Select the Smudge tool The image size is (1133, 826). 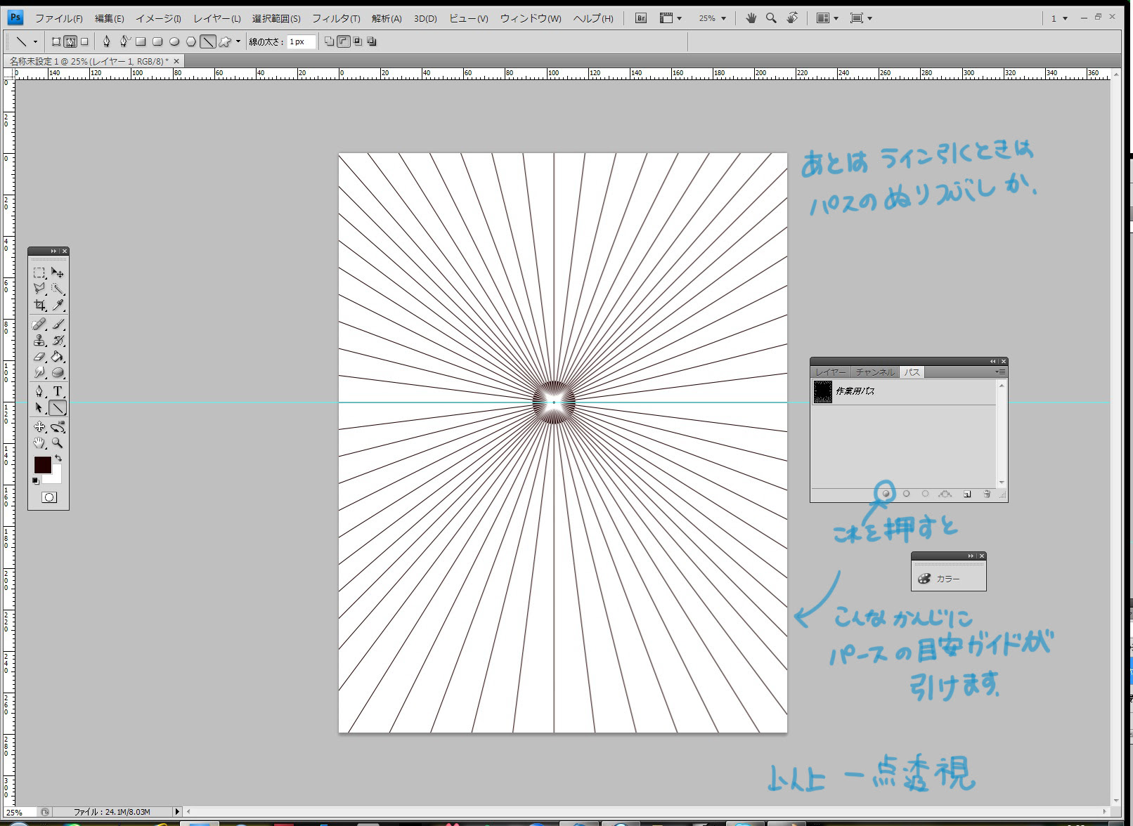coord(39,372)
